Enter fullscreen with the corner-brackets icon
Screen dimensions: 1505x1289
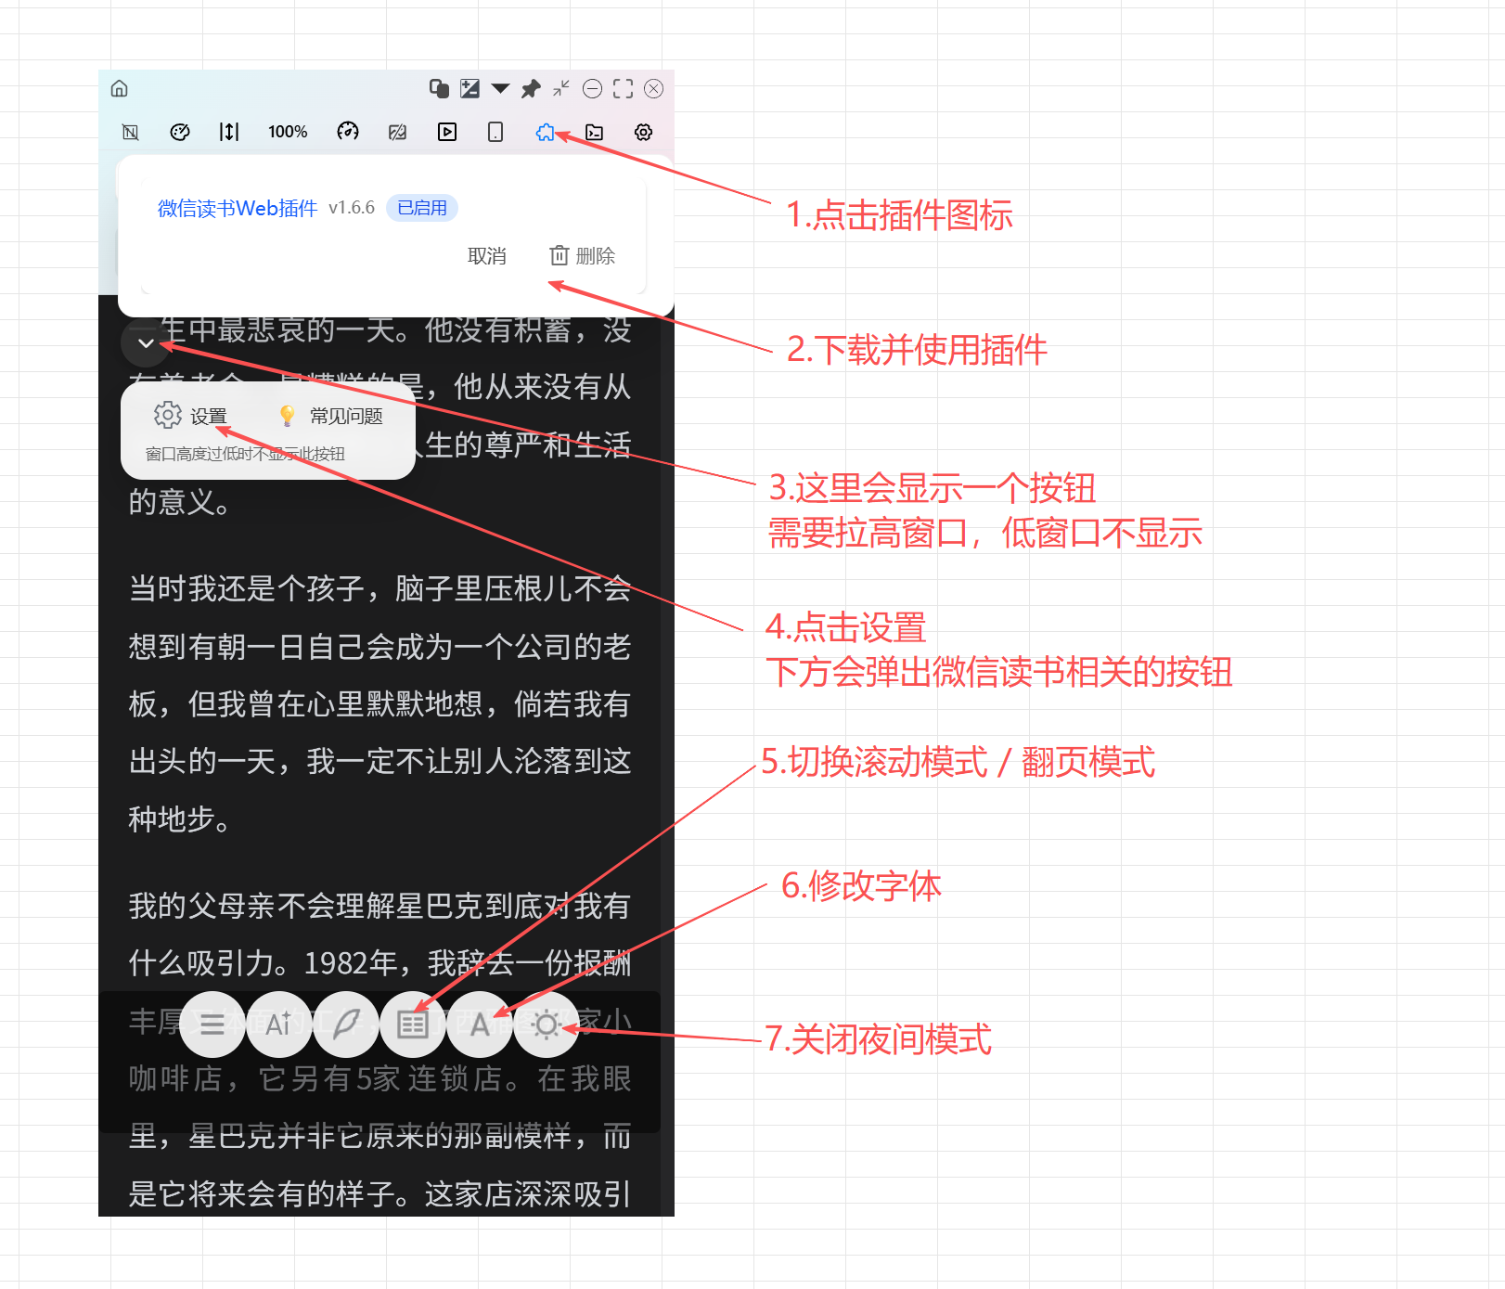[624, 88]
